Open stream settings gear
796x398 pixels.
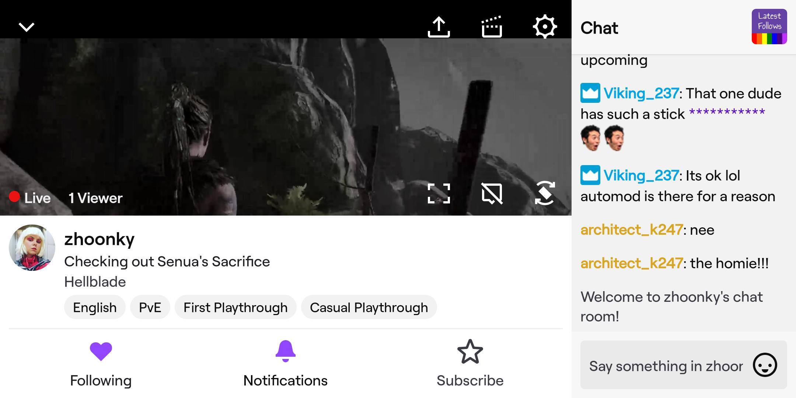point(545,27)
